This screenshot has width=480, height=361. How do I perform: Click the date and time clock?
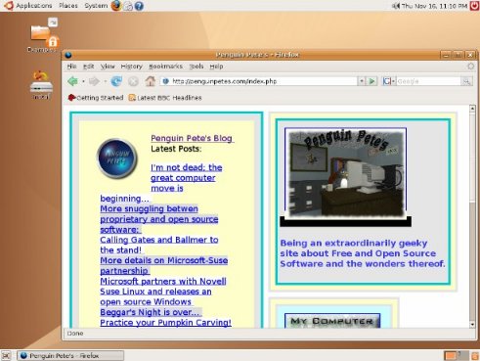434,6
